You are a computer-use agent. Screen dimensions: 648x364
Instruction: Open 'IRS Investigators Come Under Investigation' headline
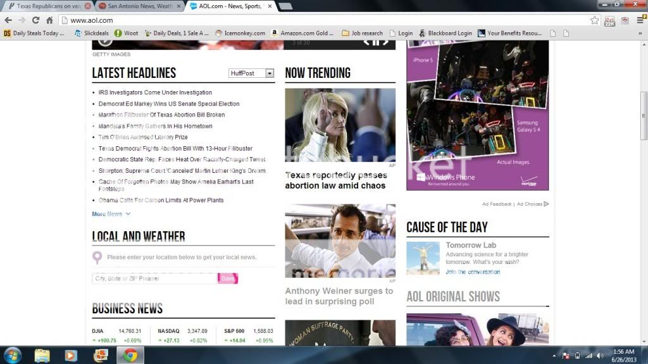click(x=155, y=92)
